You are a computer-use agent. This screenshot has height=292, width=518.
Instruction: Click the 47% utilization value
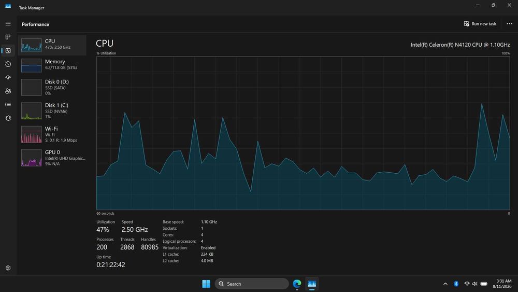pos(103,229)
